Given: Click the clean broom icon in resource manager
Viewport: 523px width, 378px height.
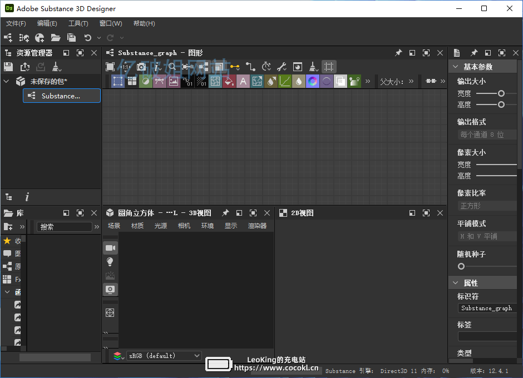Looking at the screenshot, I should 56,67.
